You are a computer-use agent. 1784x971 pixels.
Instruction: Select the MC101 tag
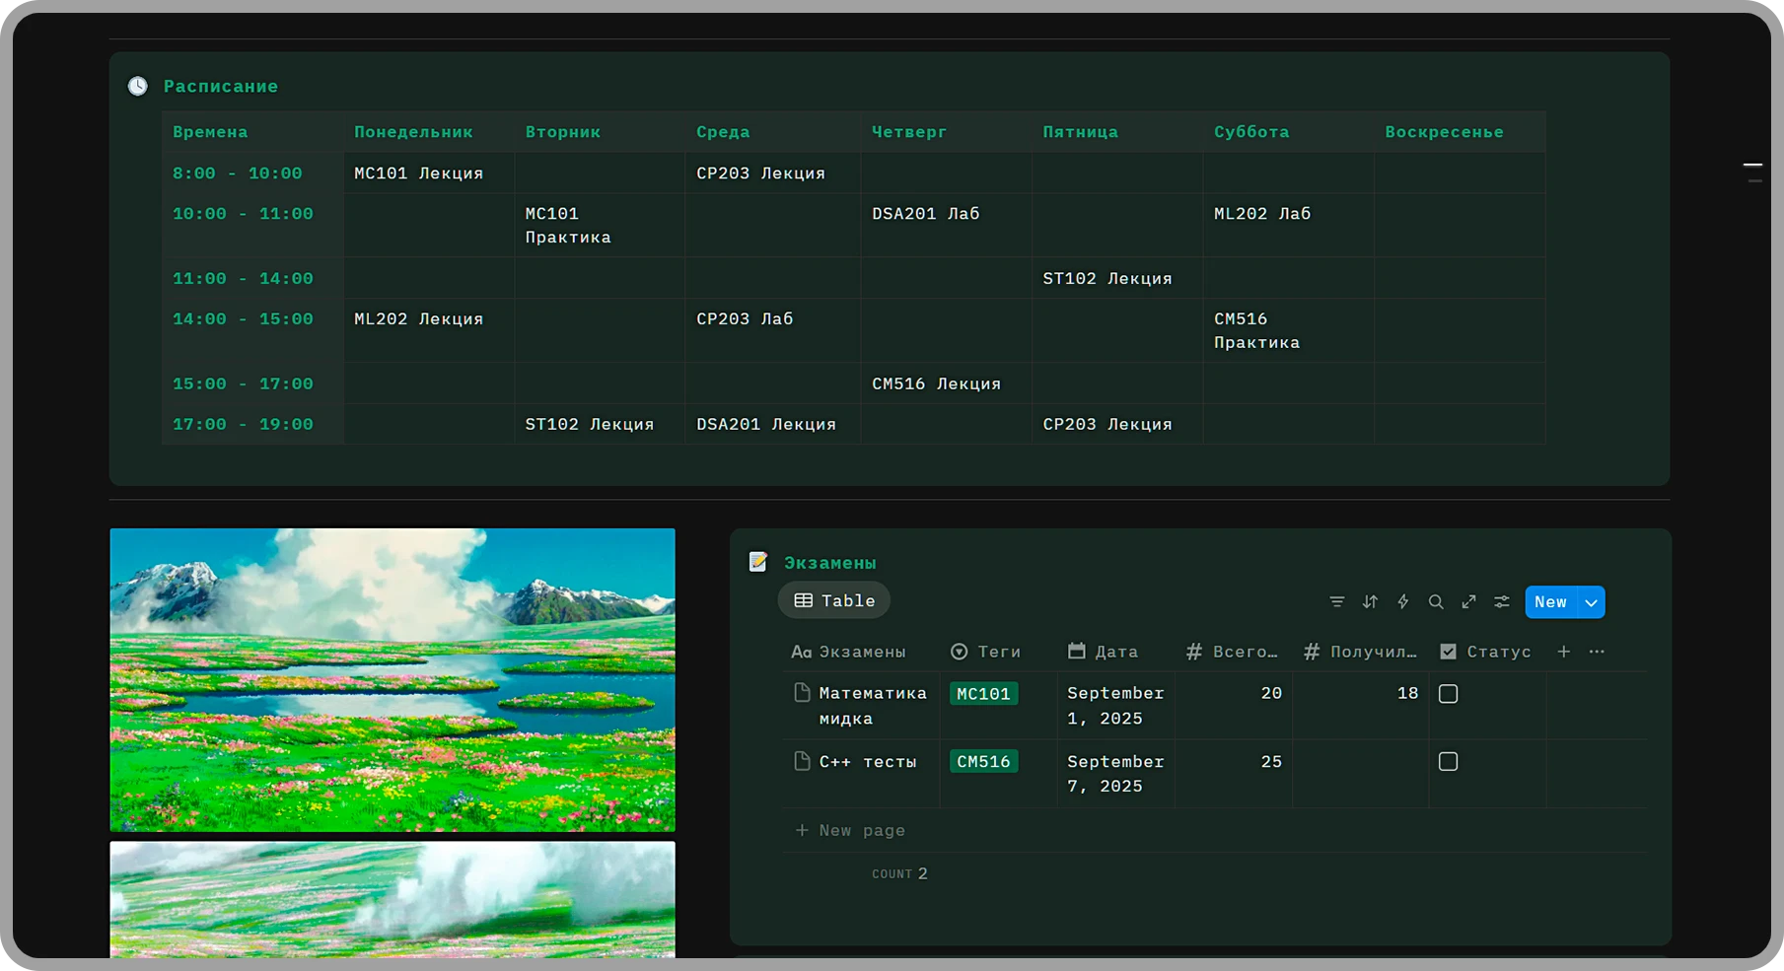983,694
